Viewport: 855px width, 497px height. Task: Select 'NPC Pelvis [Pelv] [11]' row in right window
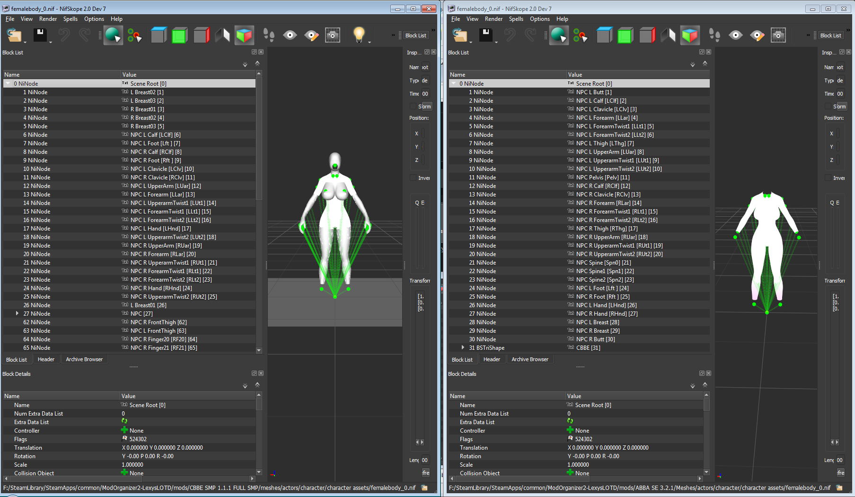(579, 177)
